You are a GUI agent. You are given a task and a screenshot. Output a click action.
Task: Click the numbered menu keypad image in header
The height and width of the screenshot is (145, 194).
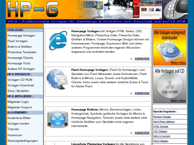click(x=175, y=10)
